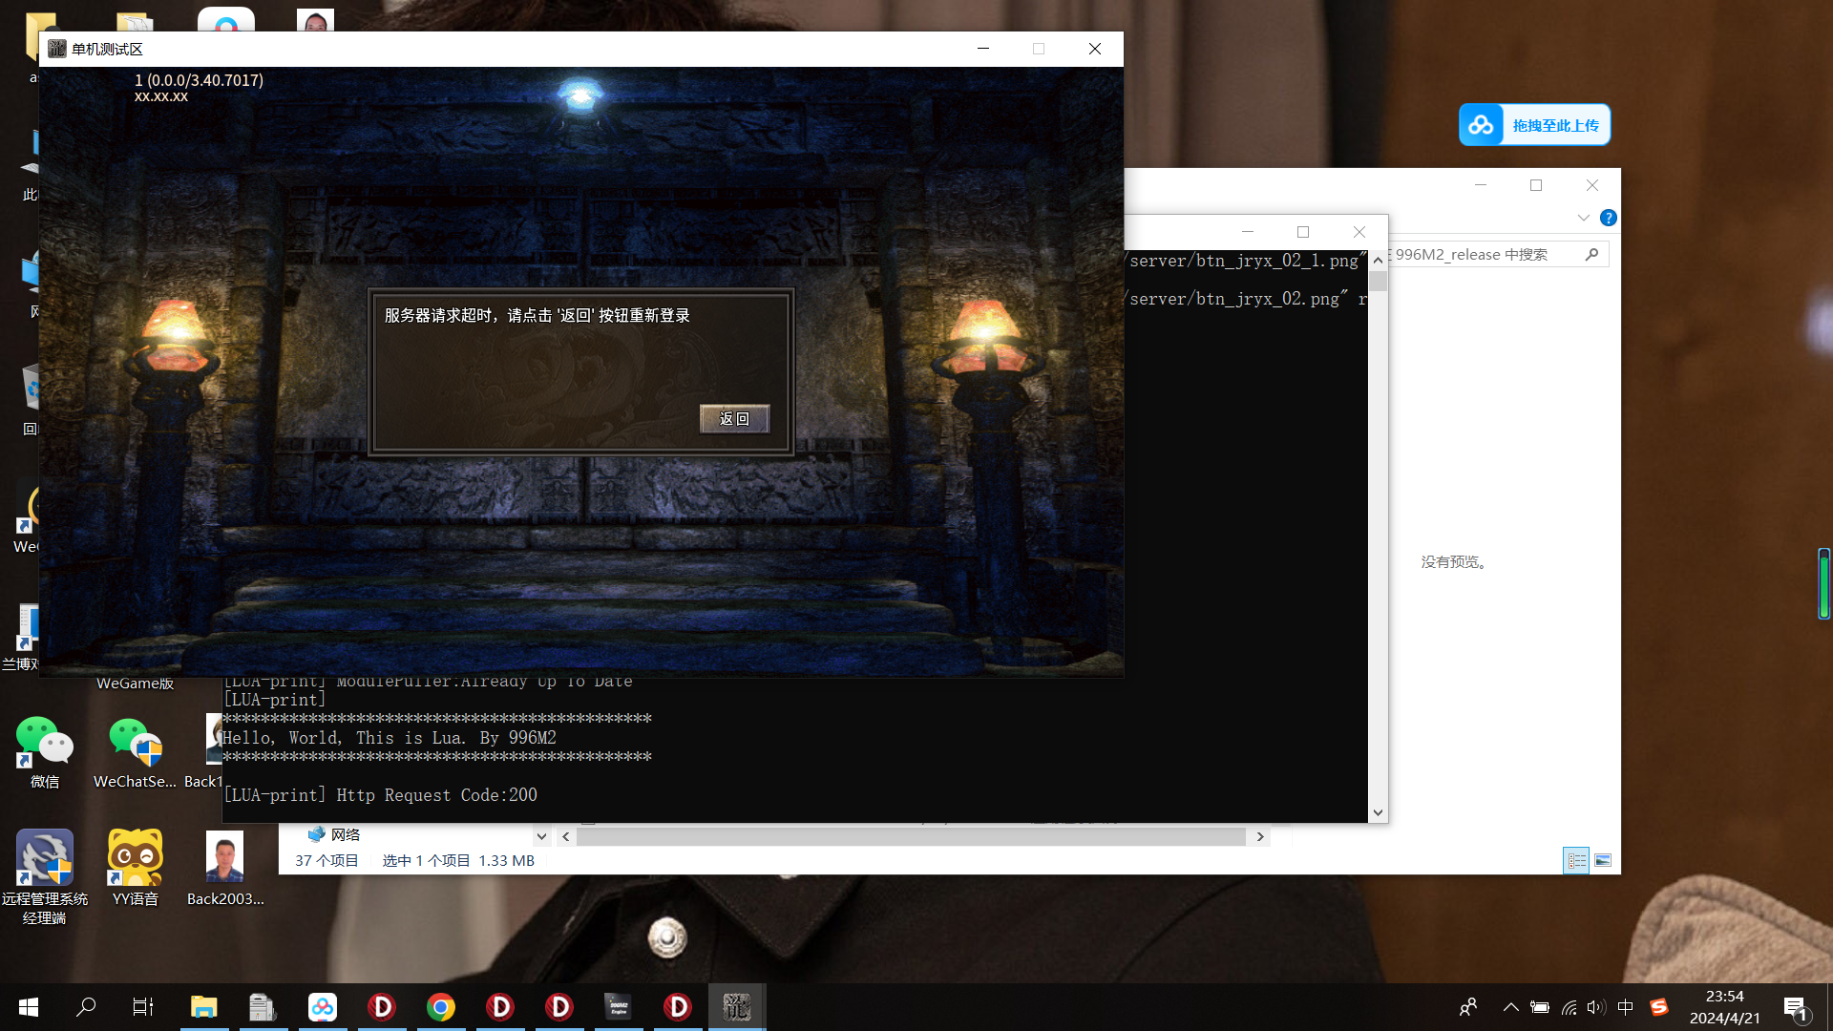Maximize the console window
Image resolution: width=1833 pixels, height=1031 pixels.
pyautogui.click(x=1303, y=232)
